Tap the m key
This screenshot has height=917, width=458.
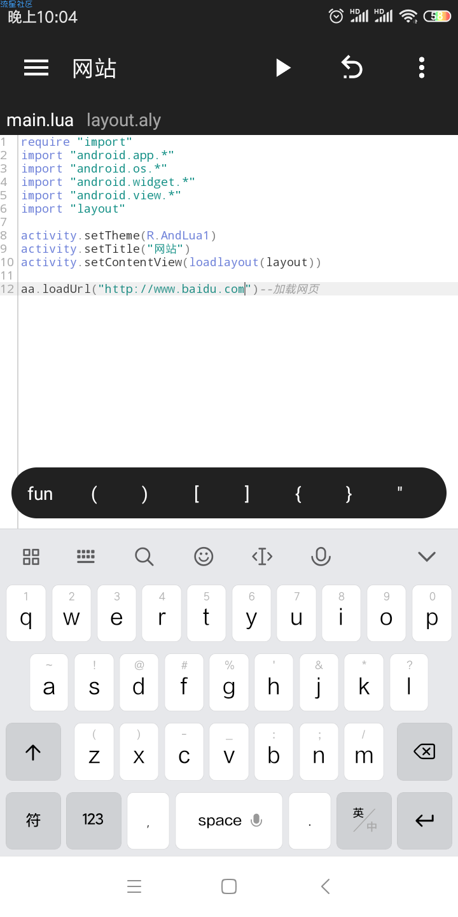coord(364,751)
